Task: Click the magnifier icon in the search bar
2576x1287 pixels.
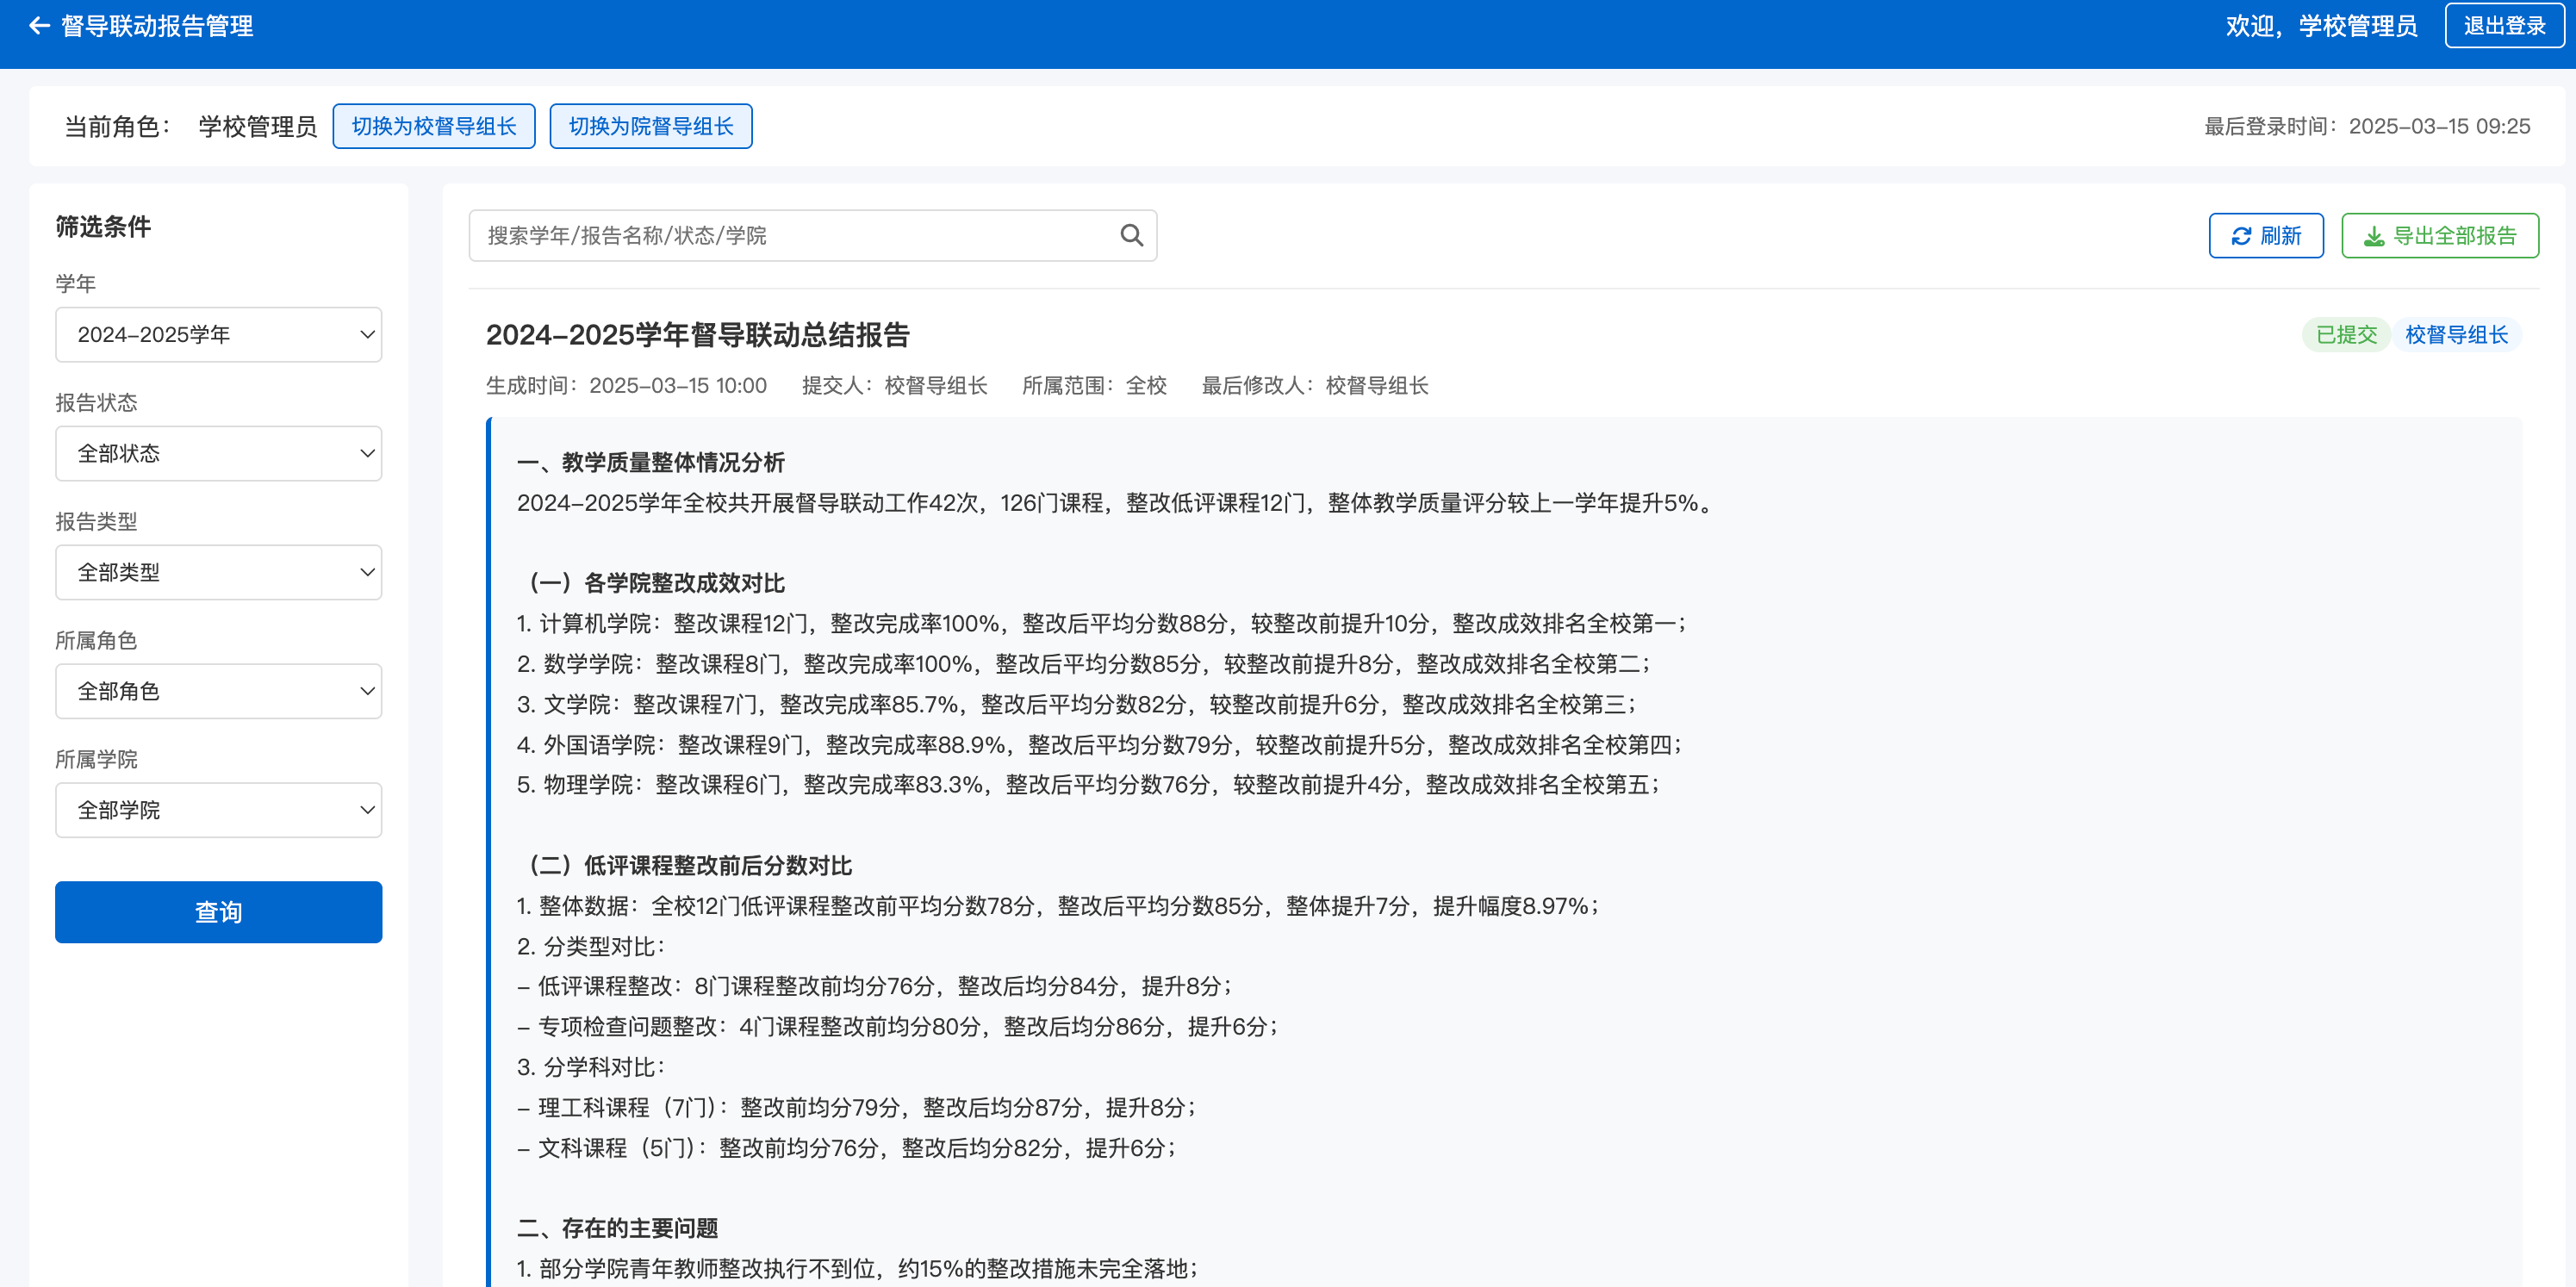Action: [1130, 235]
